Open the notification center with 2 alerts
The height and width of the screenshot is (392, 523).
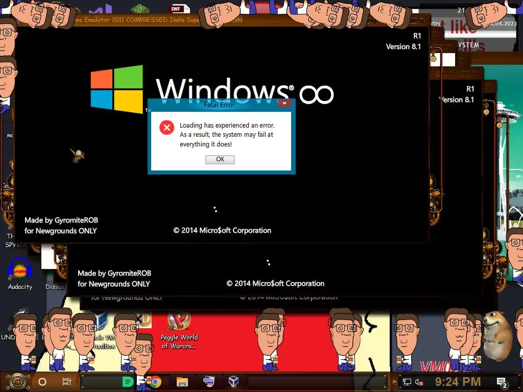click(x=502, y=383)
